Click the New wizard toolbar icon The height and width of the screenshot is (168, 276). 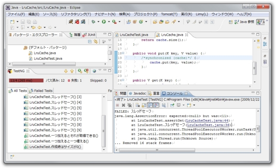(x=13, y=22)
